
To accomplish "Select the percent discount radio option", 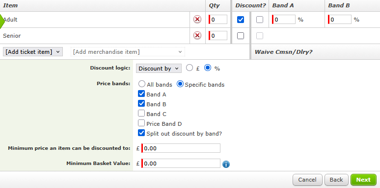I will pyautogui.click(x=208, y=68).
